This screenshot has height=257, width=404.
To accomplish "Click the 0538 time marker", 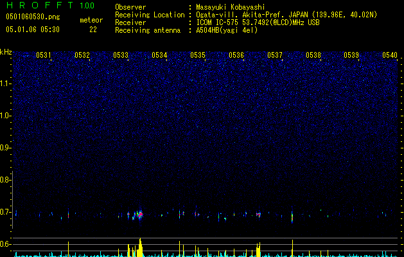I will [313, 55].
